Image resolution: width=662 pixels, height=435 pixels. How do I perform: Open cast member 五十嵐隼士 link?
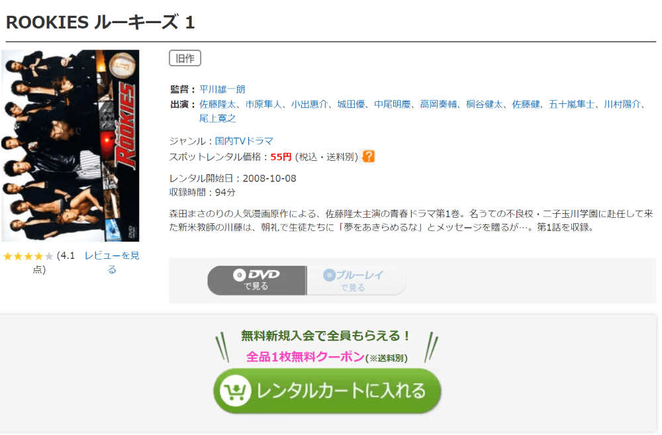click(572, 105)
